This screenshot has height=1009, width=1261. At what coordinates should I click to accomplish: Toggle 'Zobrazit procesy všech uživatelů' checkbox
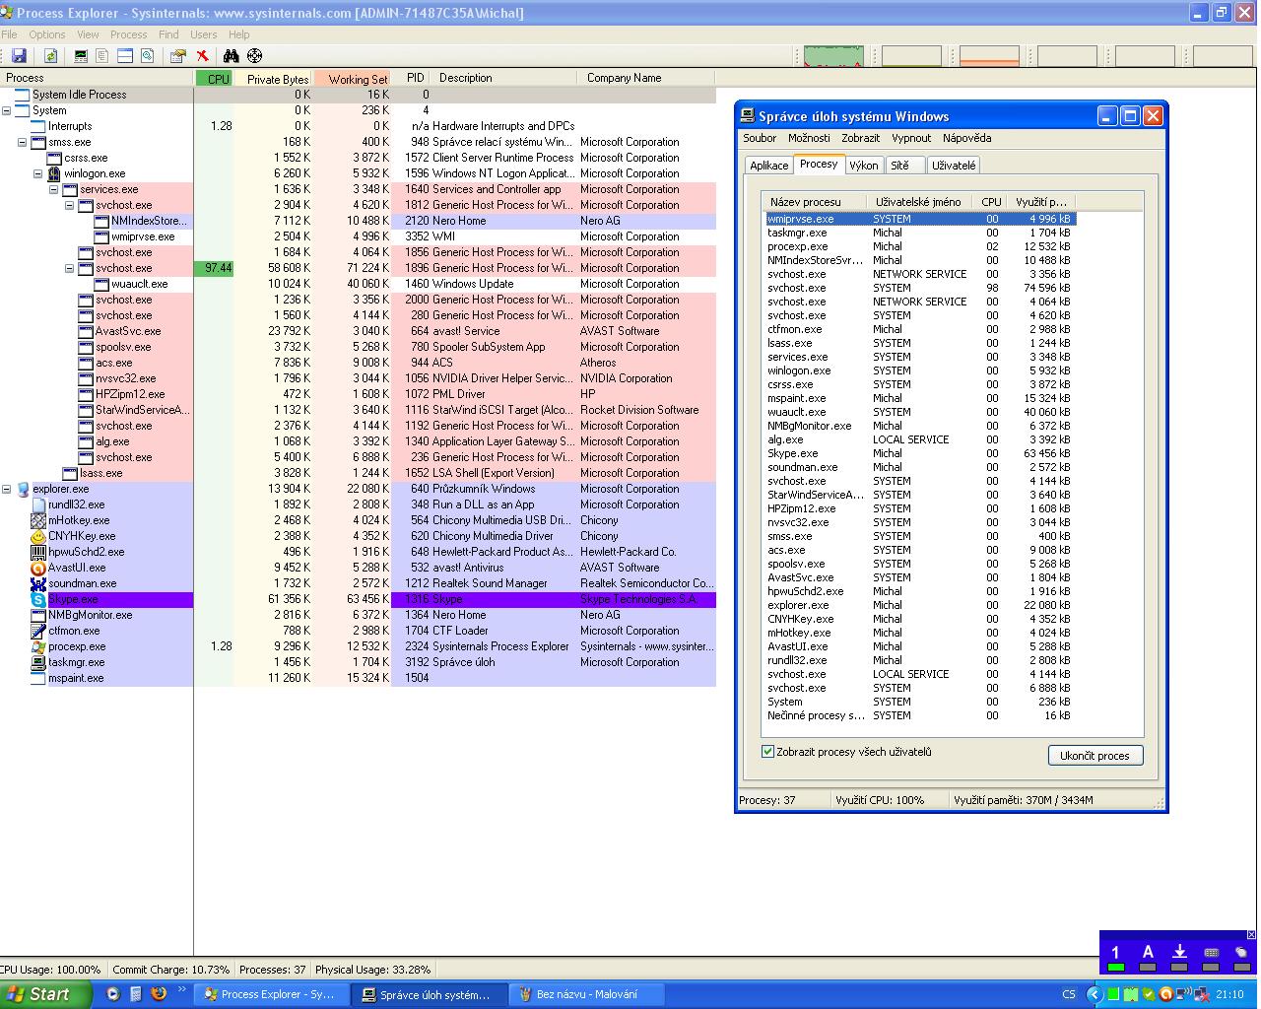point(768,752)
